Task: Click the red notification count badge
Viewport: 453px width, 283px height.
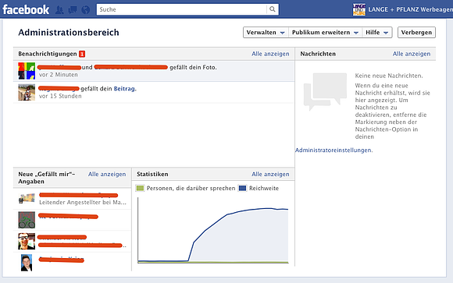Action: click(82, 54)
